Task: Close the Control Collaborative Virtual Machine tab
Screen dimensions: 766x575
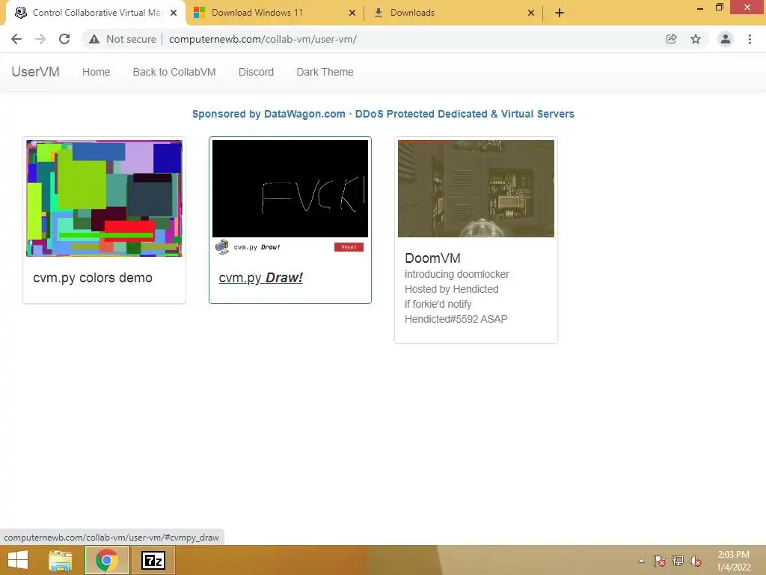Action: tap(174, 13)
